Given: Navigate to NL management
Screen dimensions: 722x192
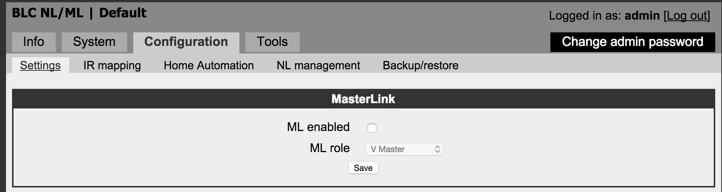Looking at the screenshot, I should [x=318, y=66].
